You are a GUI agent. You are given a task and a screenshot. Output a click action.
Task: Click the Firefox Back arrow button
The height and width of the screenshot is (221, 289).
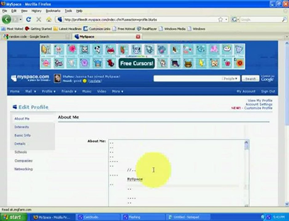click(x=6, y=19)
